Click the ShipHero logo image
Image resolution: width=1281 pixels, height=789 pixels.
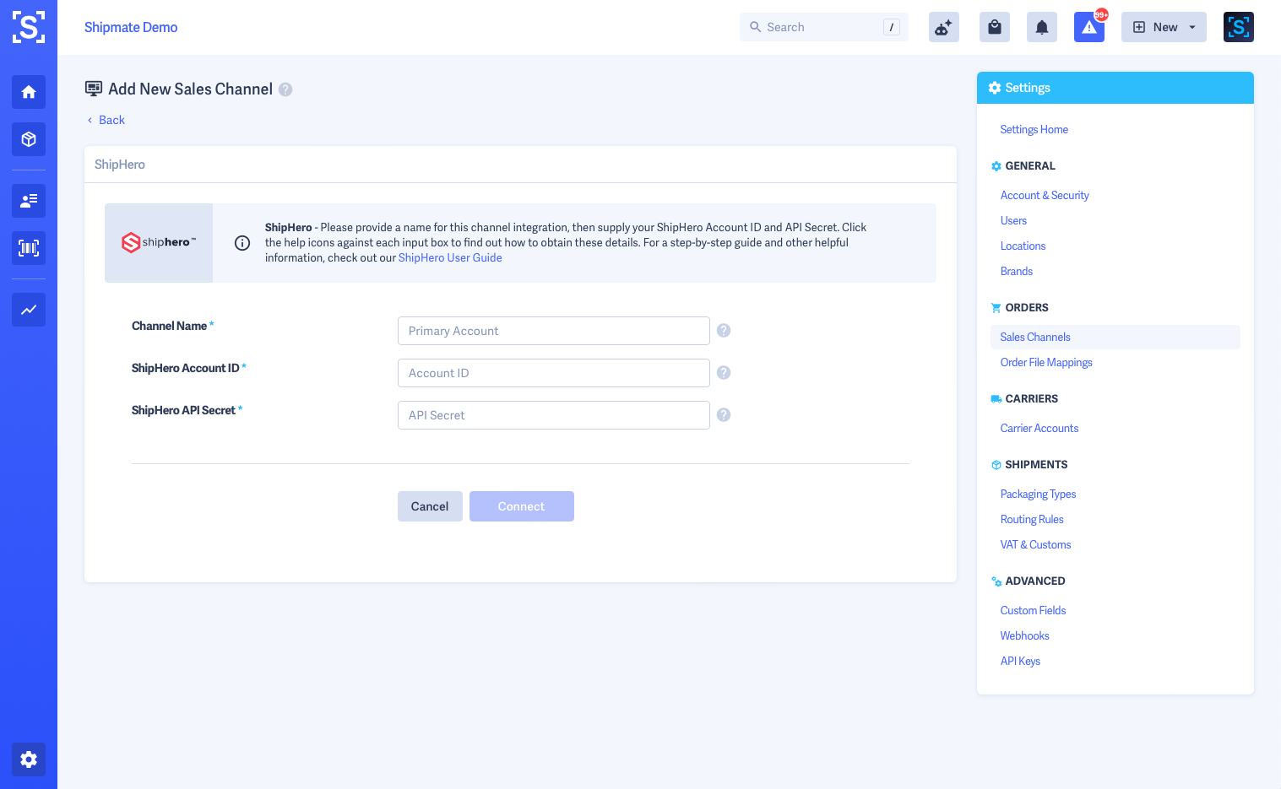(x=159, y=243)
